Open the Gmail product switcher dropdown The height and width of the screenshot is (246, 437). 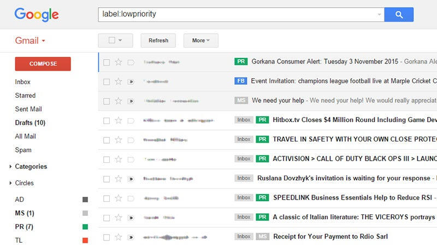(x=30, y=40)
